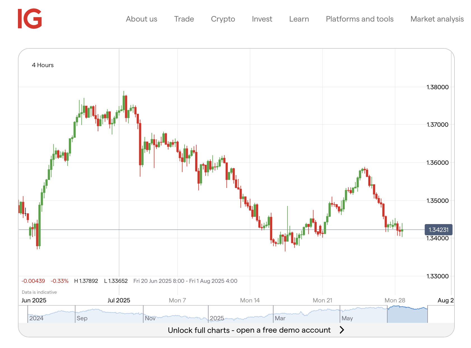Click the 1.38000 price axis label

click(437, 87)
